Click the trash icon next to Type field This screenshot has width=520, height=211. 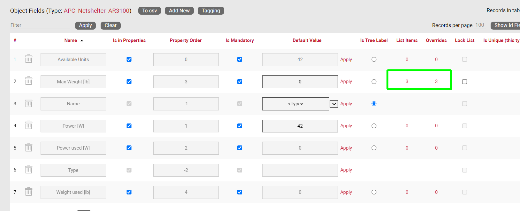tap(28, 170)
